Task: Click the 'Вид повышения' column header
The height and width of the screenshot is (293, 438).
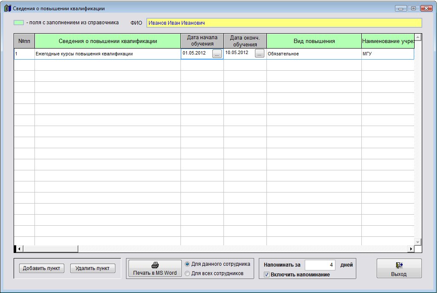Action: (x=314, y=41)
